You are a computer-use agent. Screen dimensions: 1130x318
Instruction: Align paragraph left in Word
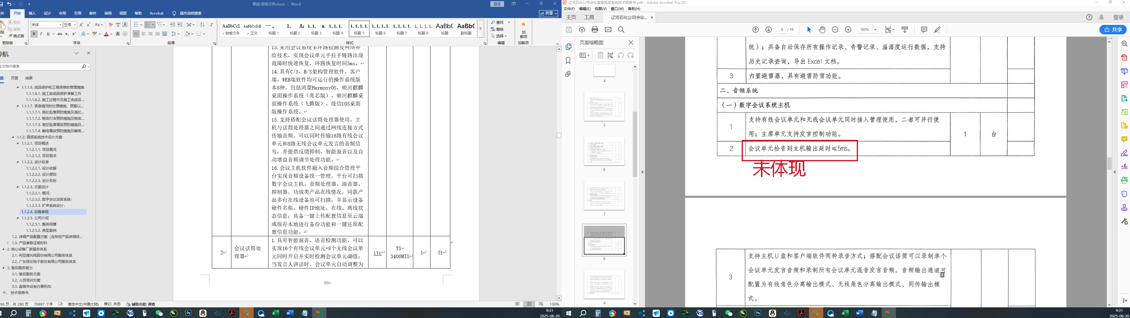[x=136, y=34]
